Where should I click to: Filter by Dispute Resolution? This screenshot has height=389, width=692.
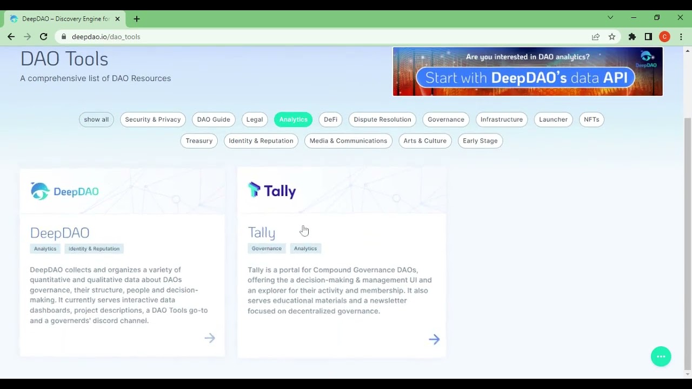click(382, 119)
